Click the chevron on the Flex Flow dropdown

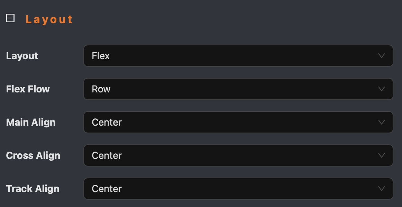[381, 89]
